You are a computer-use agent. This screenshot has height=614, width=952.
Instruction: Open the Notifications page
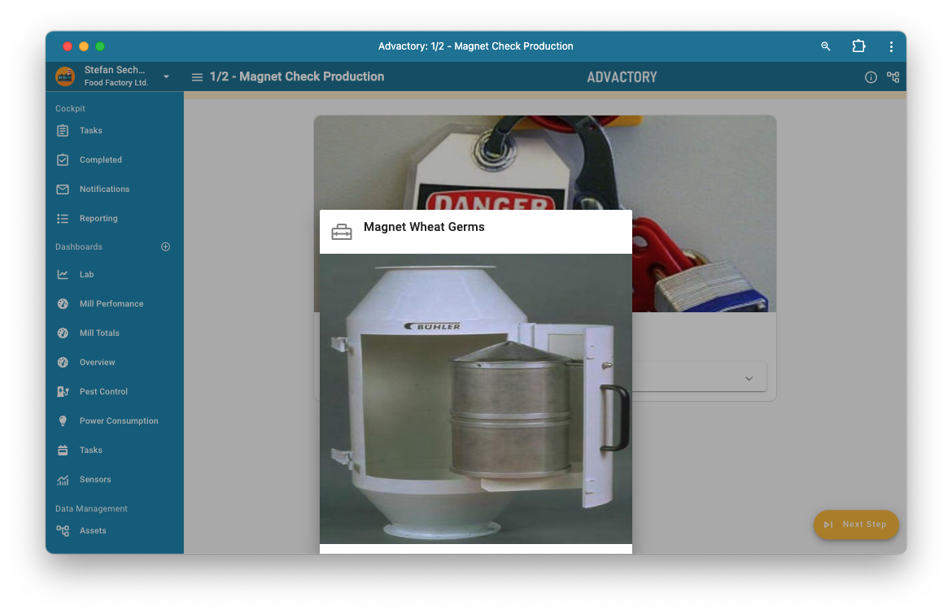[104, 189]
